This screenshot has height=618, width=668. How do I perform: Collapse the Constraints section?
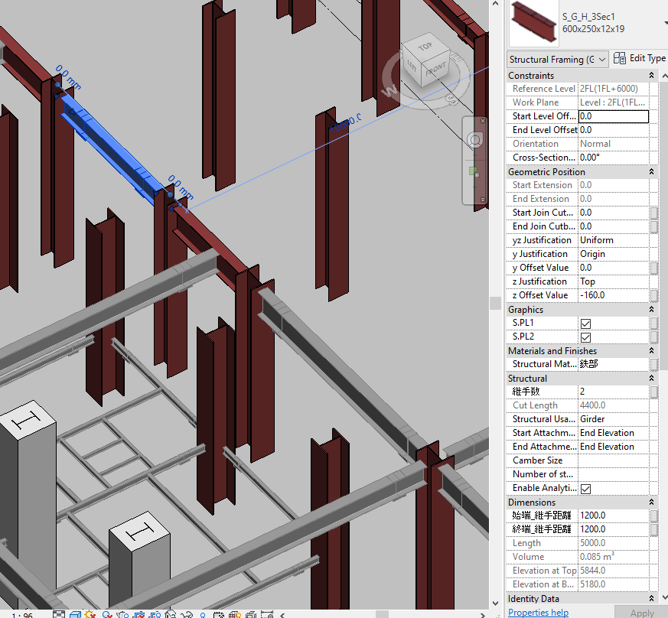(650, 75)
